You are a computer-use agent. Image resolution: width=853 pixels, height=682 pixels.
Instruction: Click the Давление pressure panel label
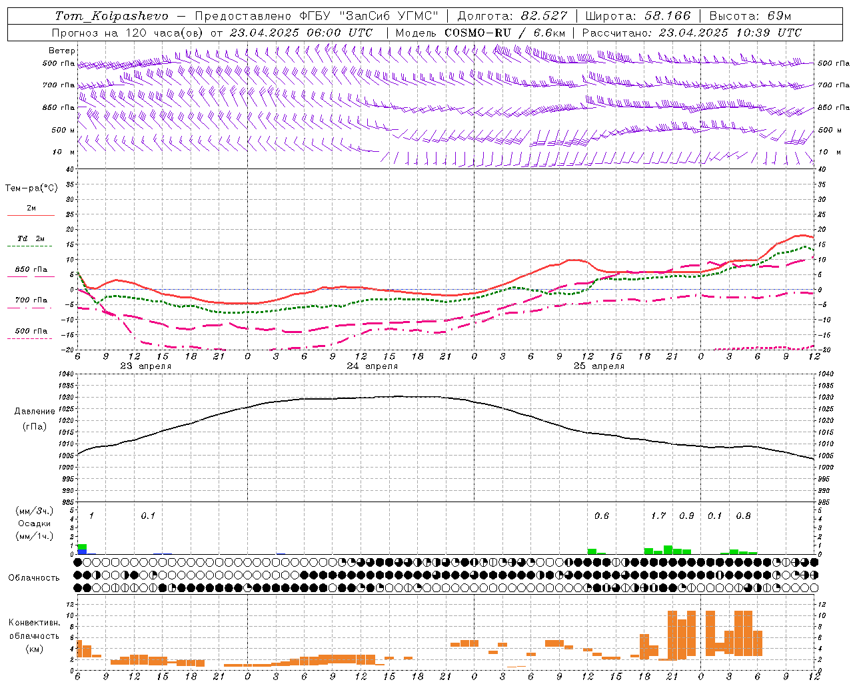pos(35,412)
